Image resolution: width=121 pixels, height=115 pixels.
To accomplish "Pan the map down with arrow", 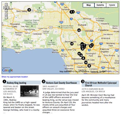I will 6,11.
